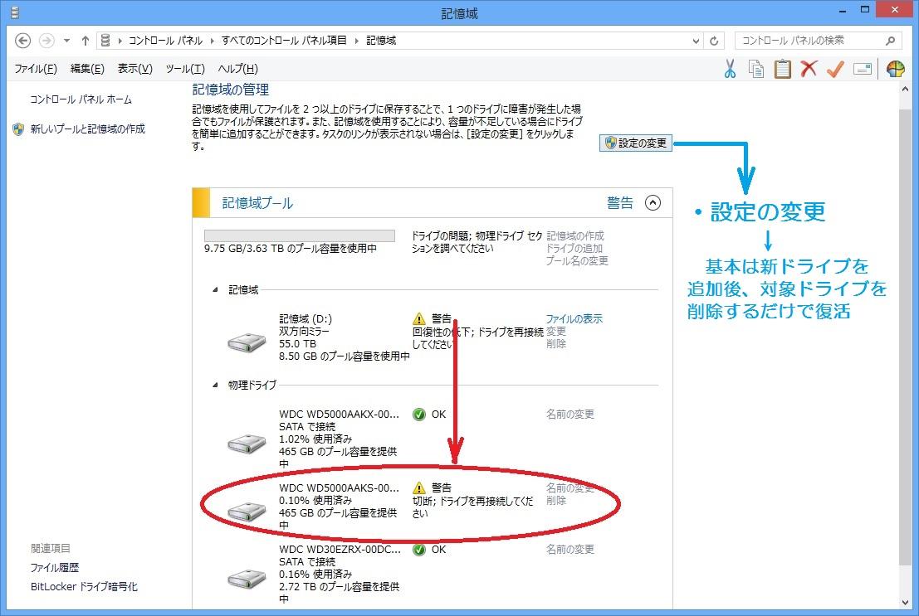Click 名前の変更 for WD5000AAKX drive
Image resolution: width=919 pixels, height=616 pixels.
coord(569,414)
